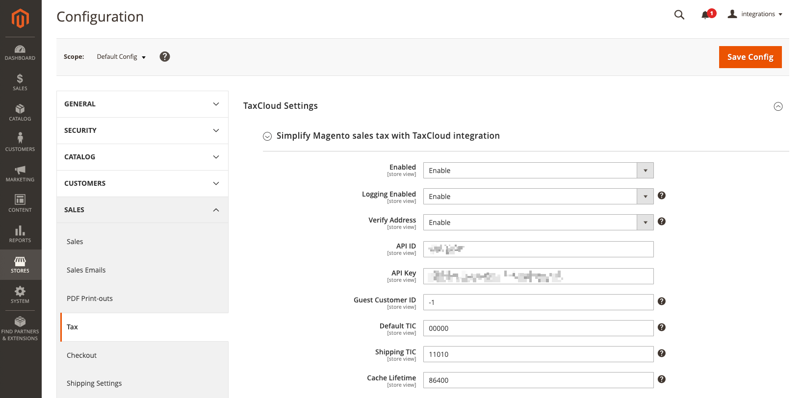Click the API ID input field
803x398 pixels.
(x=538, y=249)
